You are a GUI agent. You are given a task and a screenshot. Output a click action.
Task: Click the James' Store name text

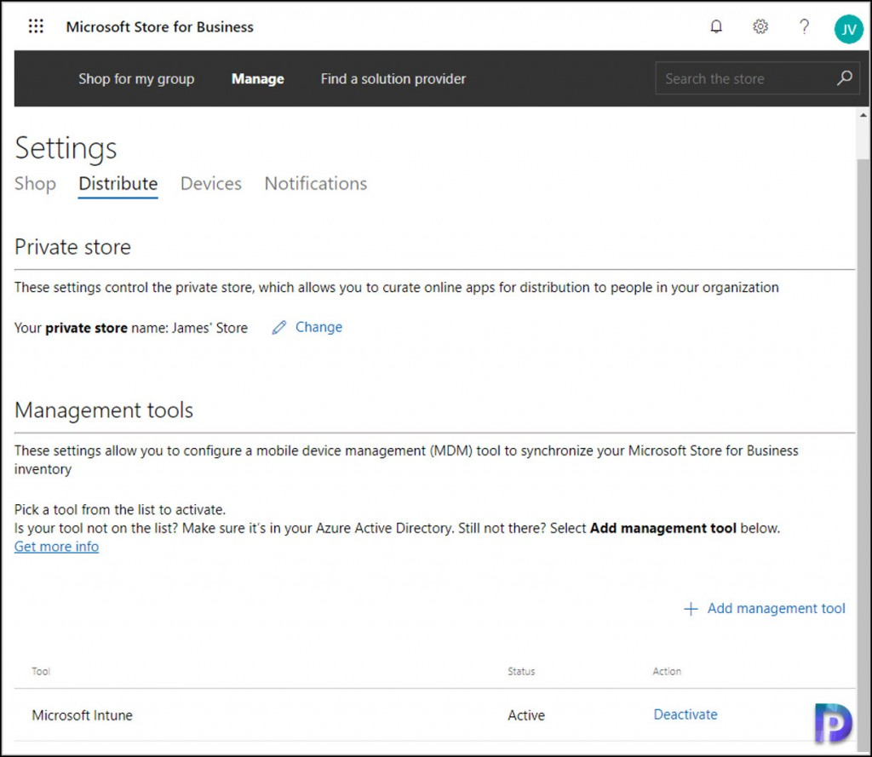coord(209,328)
